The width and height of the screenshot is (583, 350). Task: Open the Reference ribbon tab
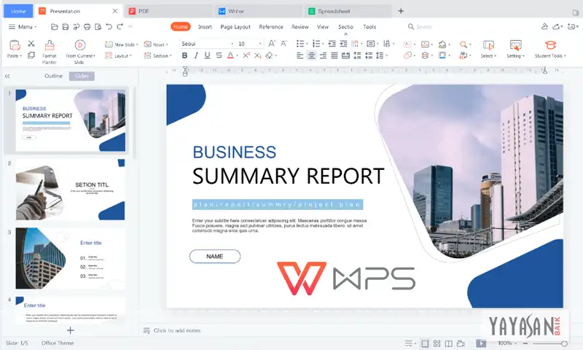click(271, 27)
